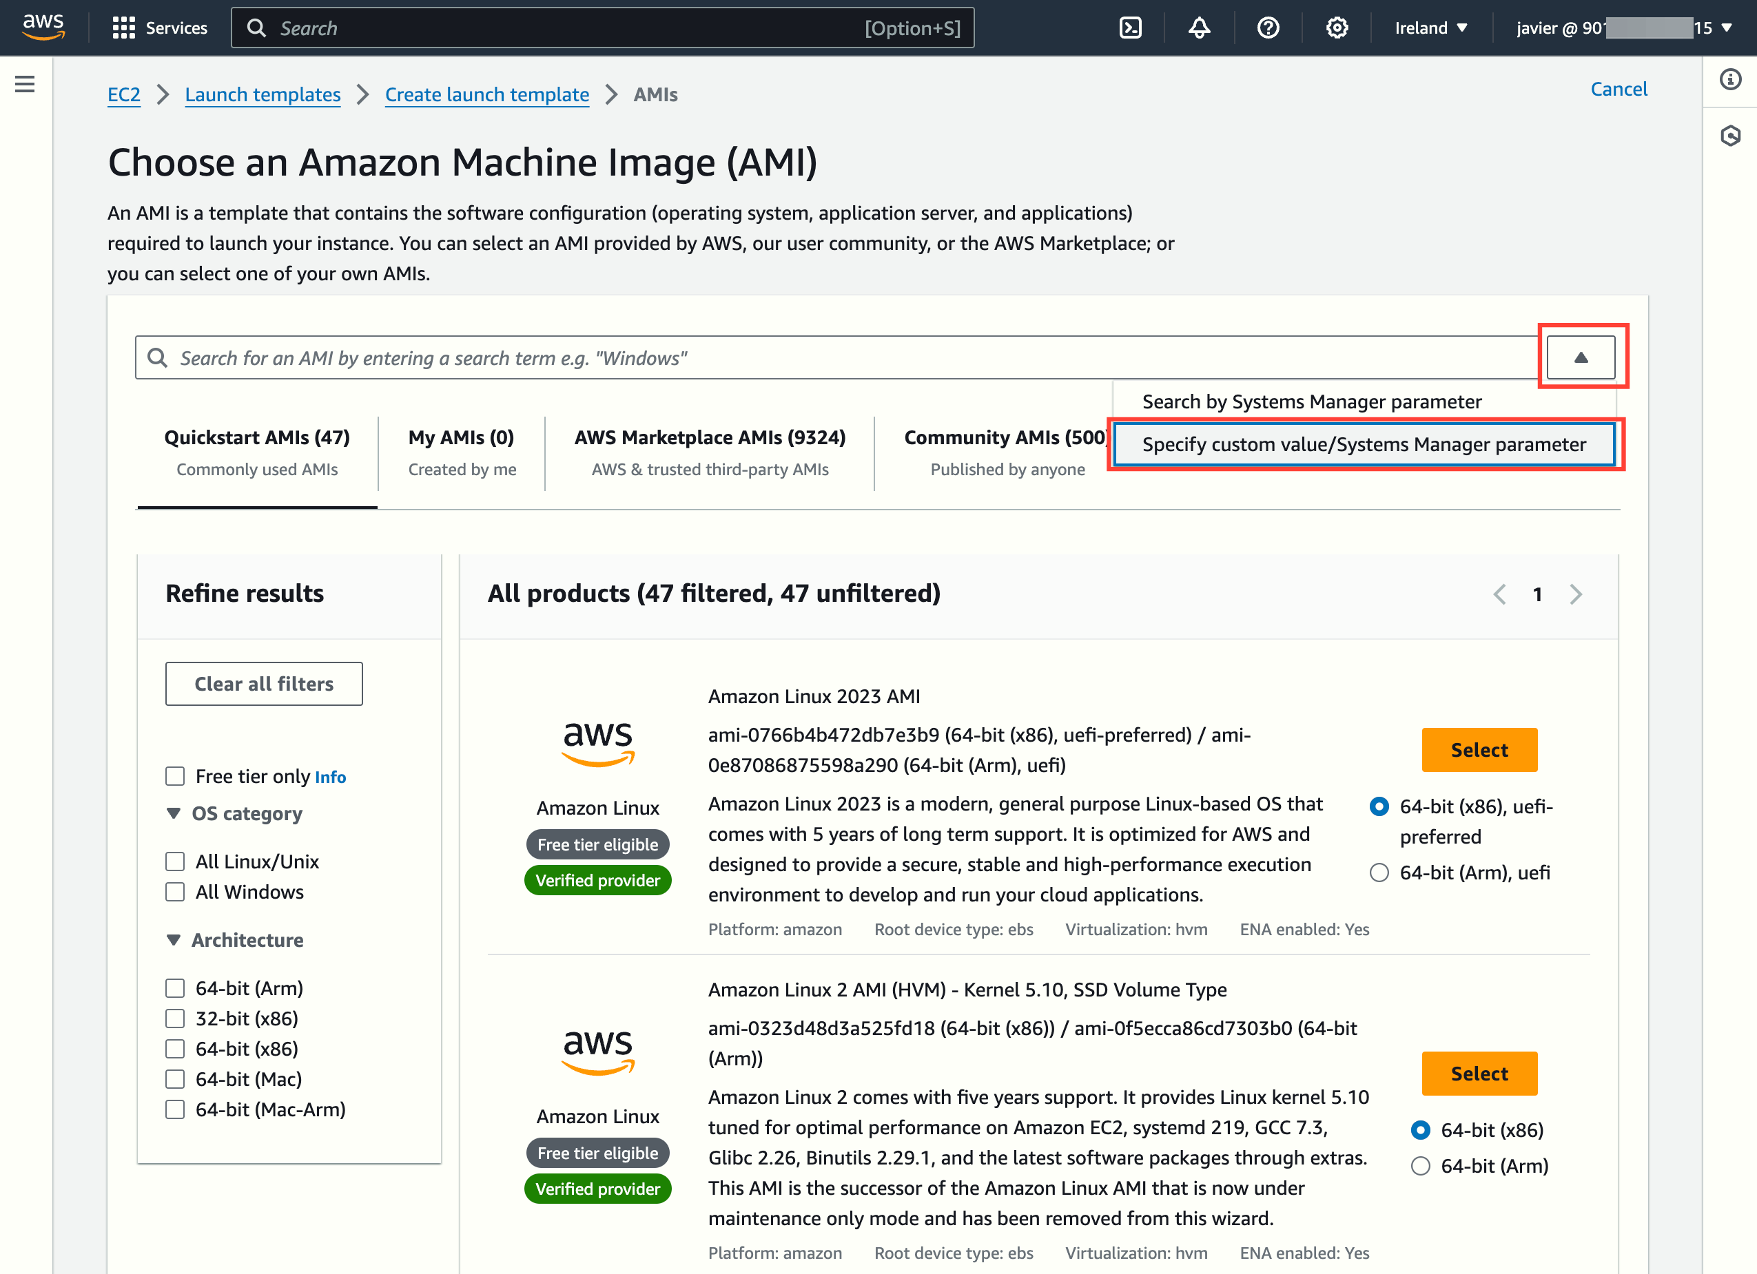Open the Ireland region dropdown

[x=1431, y=28]
